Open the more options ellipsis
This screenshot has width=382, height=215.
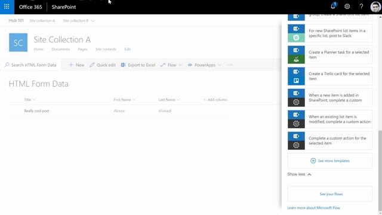click(x=230, y=65)
